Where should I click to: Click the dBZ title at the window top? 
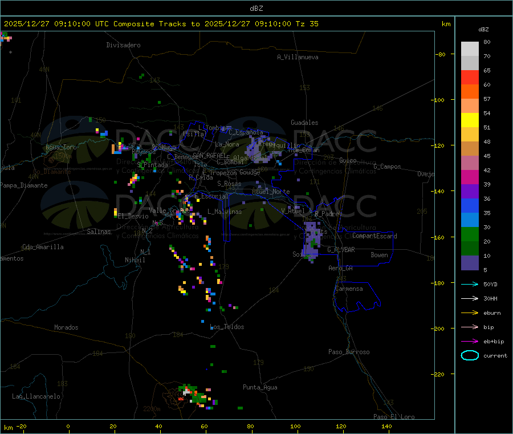pyautogui.click(x=256, y=9)
